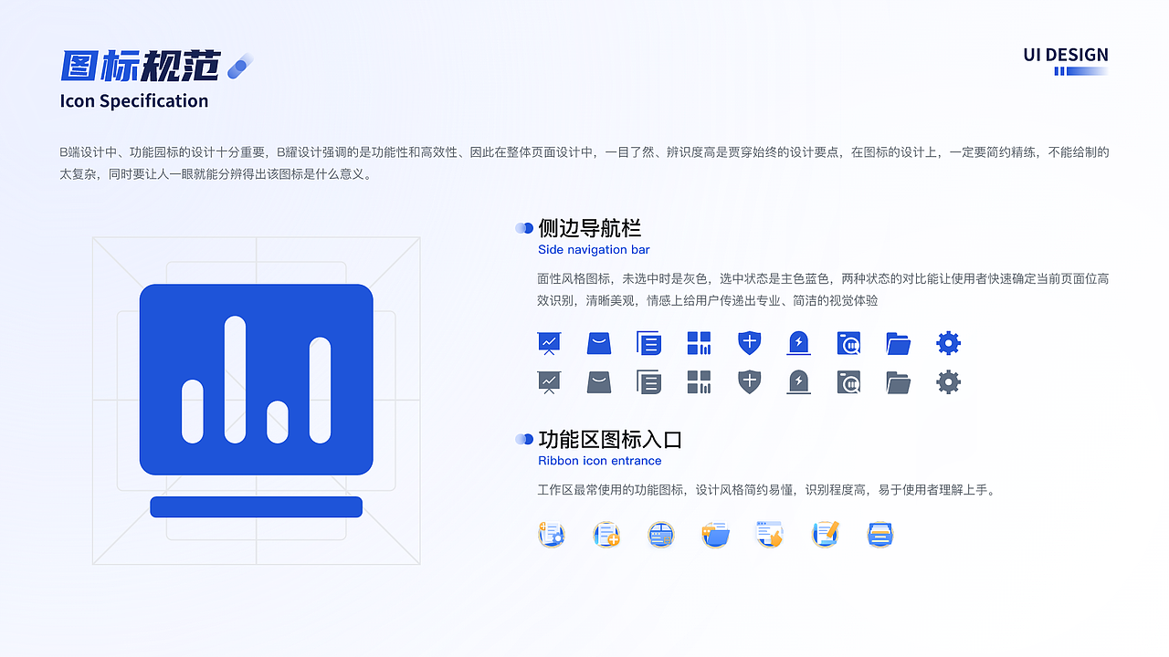Click the archive tray ribbon icon
This screenshot has width=1169, height=657.
[879, 534]
